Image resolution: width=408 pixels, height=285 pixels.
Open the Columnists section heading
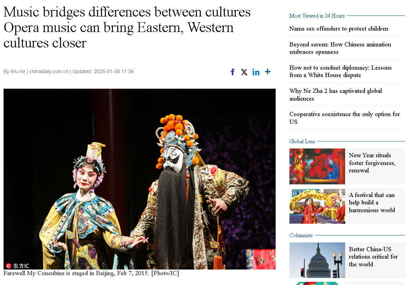point(301,235)
